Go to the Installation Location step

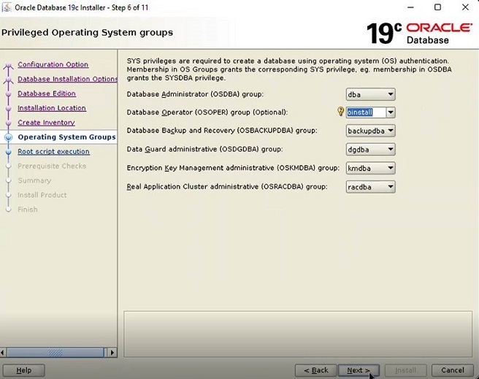(x=52, y=108)
